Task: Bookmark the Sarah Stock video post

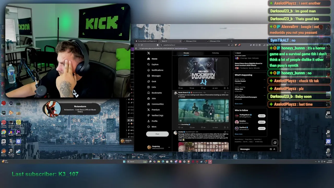Action: pyautogui.click(x=224, y=127)
